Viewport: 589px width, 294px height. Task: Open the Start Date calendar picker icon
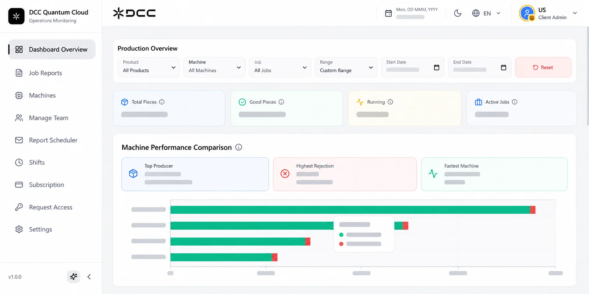(437, 67)
